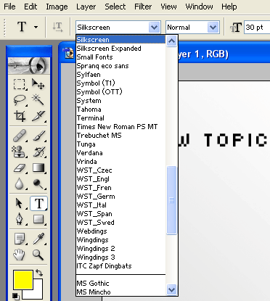The width and height of the screenshot is (270, 301).
Task: Select the Eraser tool
Action: [20, 168]
